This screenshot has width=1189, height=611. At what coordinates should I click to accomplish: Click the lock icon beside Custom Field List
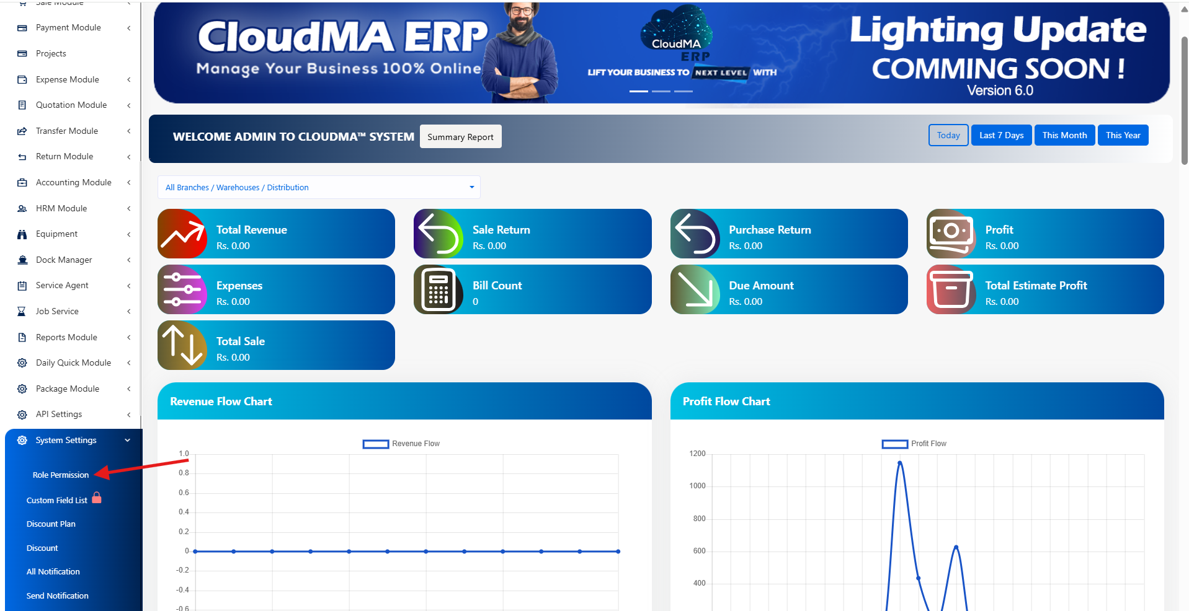click(x=97, y=498)
